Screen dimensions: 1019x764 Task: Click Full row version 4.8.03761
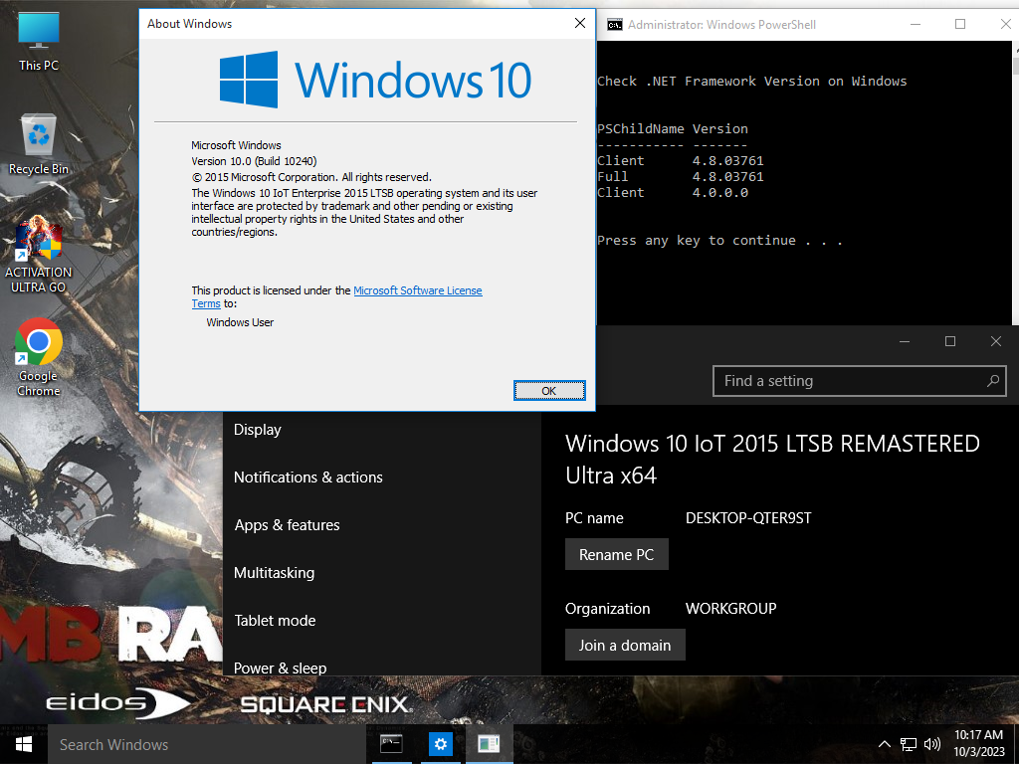click(x=727, y=177)
